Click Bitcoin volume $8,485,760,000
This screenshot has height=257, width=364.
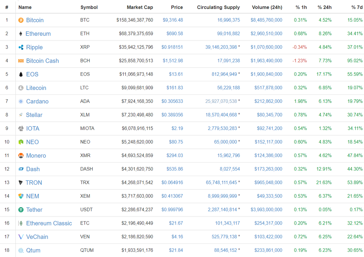click(x=266, y=20)
